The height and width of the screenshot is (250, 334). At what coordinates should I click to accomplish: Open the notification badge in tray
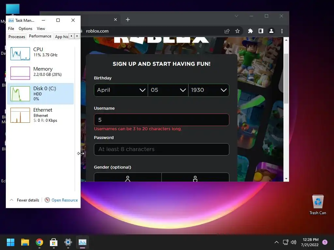[325, 242]
